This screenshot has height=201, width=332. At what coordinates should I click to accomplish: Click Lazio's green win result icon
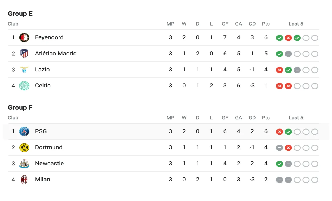pos(288,70)
